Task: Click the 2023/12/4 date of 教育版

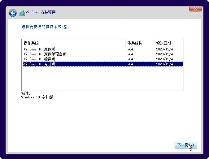Action: (164, 59)
